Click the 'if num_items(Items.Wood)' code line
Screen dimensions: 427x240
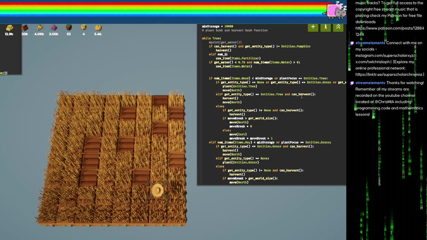click(x=268, y=78)
